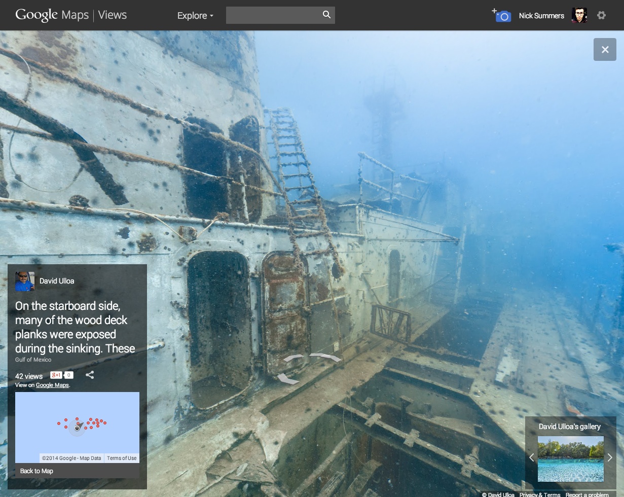Click the search magnifier icon
Screen dimensions: 624x497
tap(327, 15)
